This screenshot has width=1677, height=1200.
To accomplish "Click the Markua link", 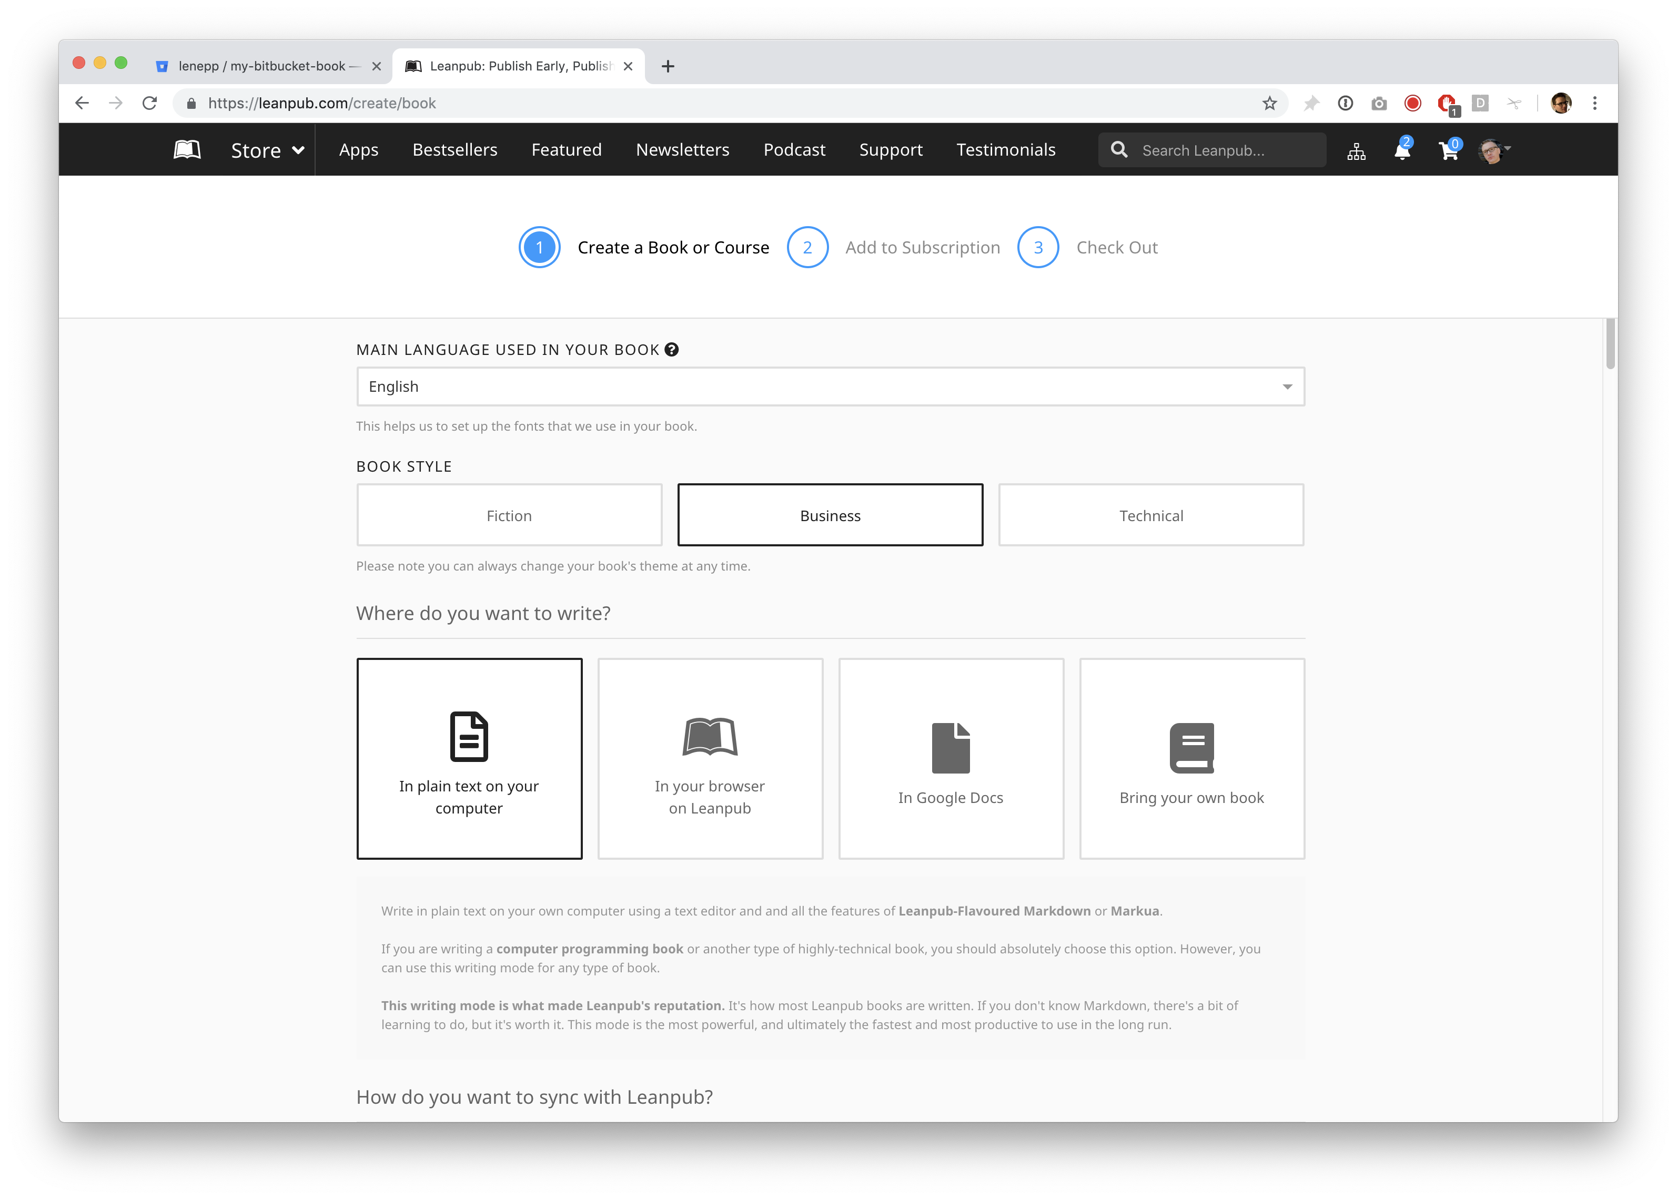I will (1134, 911).
